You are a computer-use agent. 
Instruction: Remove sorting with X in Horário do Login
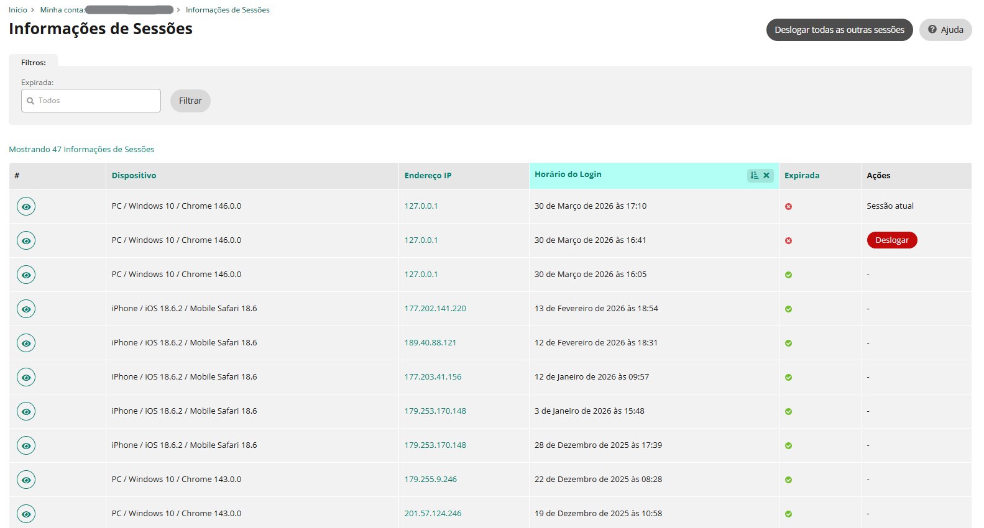tap(766, 175)
